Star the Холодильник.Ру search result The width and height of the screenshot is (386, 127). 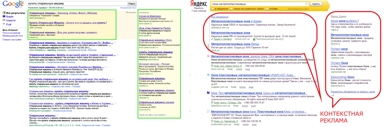pyautogui.click(x=115, y=42)
